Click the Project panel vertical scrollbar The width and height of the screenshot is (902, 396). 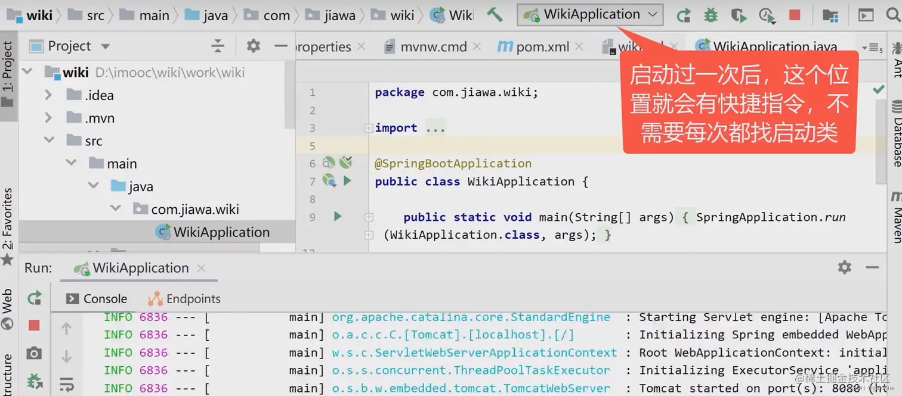tap(290, 95)
